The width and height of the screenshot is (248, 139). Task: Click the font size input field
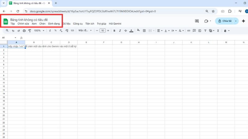[x=102, y=31]
